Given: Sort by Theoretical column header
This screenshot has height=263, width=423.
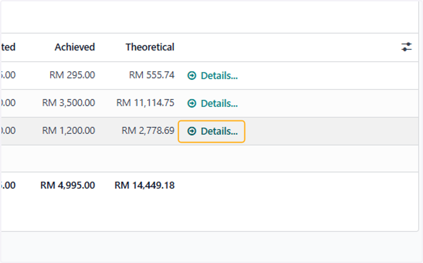Looking at the screenshot, I should click(x=150, y=47).
